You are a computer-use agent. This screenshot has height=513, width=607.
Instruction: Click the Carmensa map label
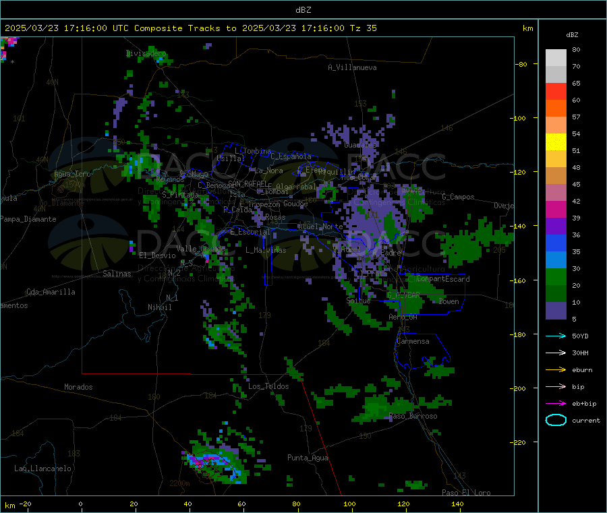413,341
